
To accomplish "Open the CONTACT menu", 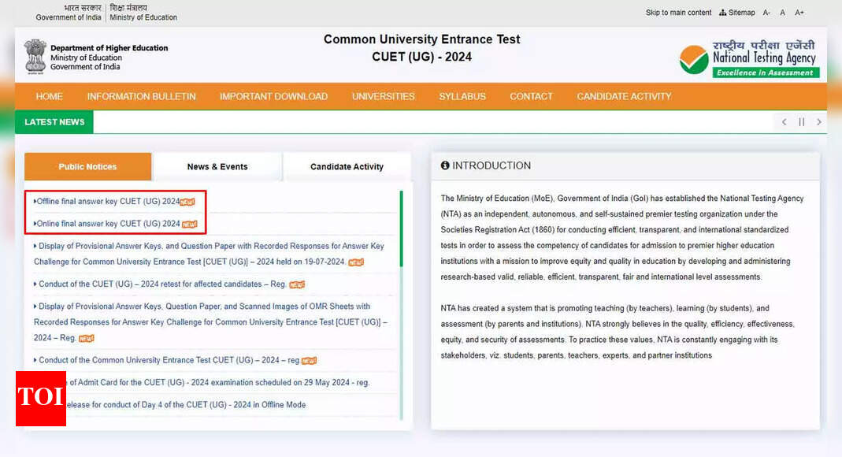I will click(x=531, y=97).
